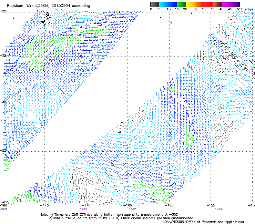The height and width of the screenshot is (224, 255).
Task: Click the cyan-blue 5-15 knots color segment
Action: coord(168,4)
